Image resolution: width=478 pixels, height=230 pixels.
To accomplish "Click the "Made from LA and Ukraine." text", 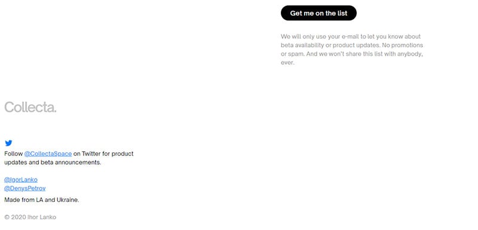I will tap(41, 200).
